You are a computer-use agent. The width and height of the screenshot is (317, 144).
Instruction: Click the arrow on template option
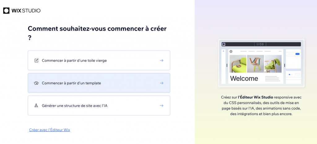[162, 83]
